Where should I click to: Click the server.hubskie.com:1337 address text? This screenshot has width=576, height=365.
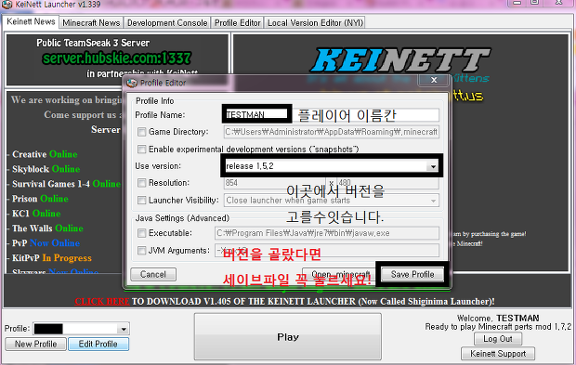point(116,58)
